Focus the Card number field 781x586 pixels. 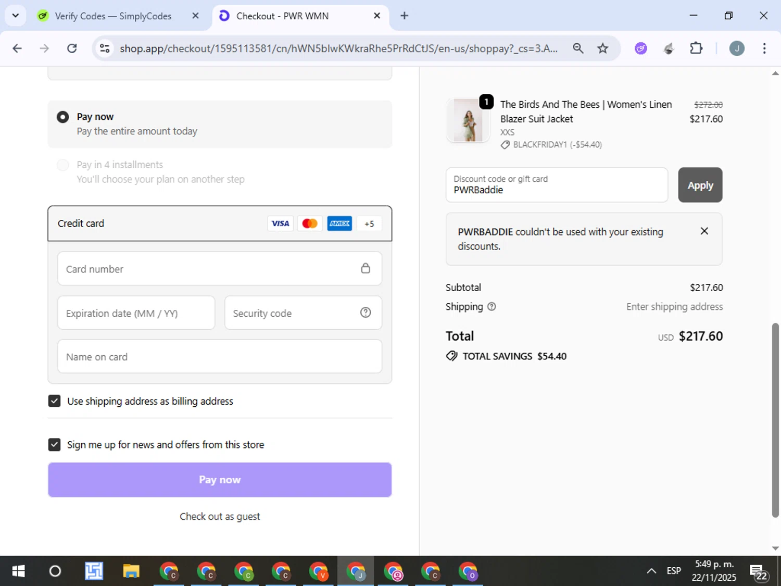[x=220, y=269]
